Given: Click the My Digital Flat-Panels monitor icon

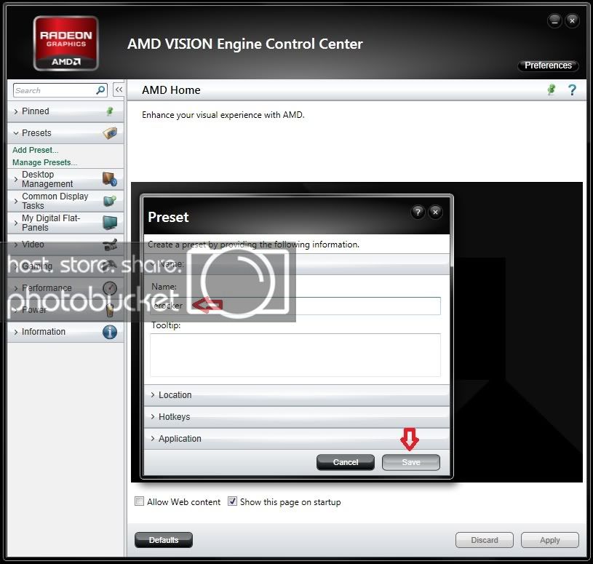Looking at the screenshot, I should coord(110,223).
